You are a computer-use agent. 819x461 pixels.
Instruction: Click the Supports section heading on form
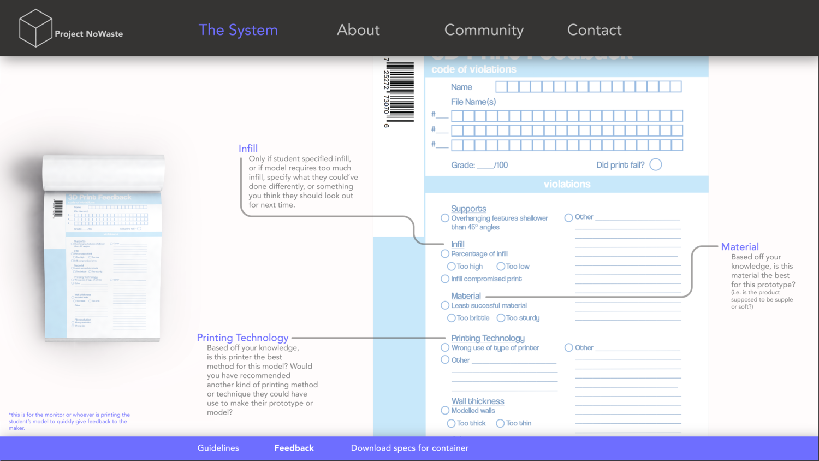coord(468,209)
